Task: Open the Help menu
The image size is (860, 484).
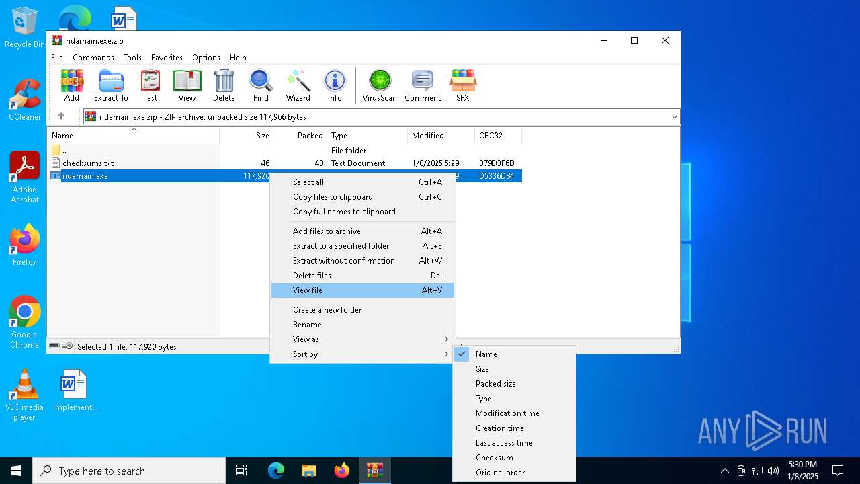Action: pyautogui.click(x=238, y=58)
